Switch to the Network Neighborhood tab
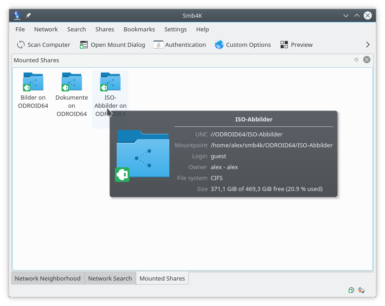This screenshot has height=306, width=385. 47,278
